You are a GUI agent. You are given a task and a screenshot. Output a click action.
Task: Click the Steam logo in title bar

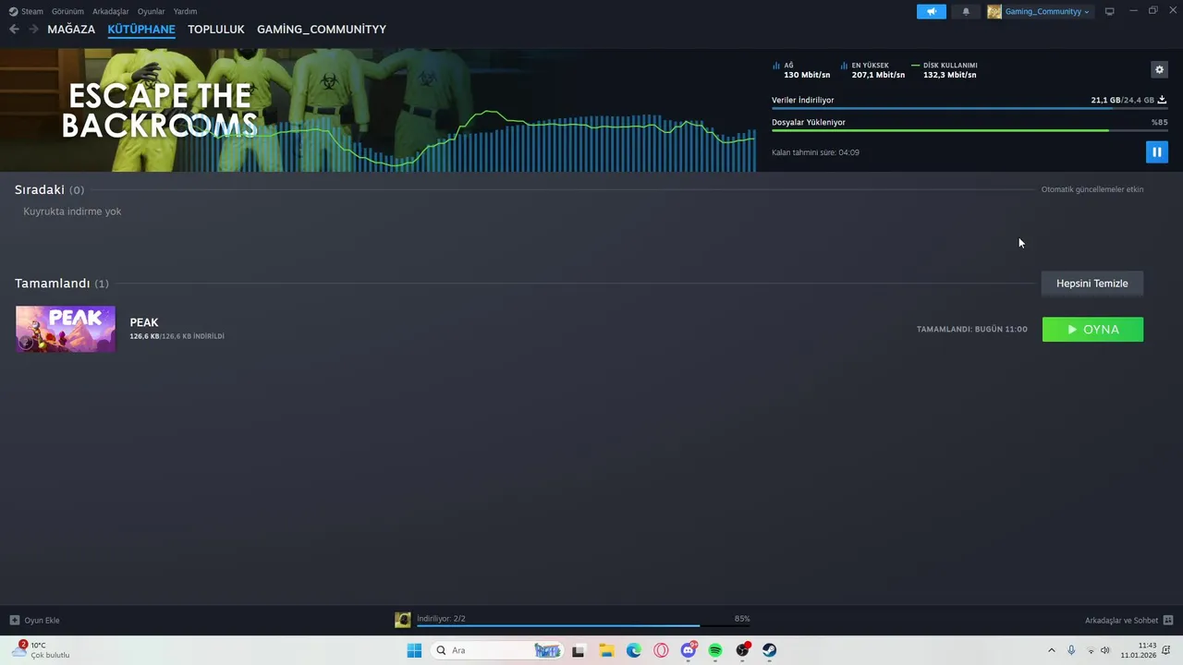(13, 11)
